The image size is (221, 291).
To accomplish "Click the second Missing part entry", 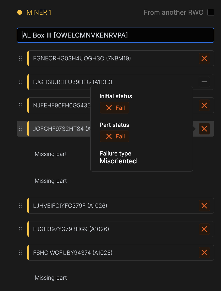I will 51,181.
